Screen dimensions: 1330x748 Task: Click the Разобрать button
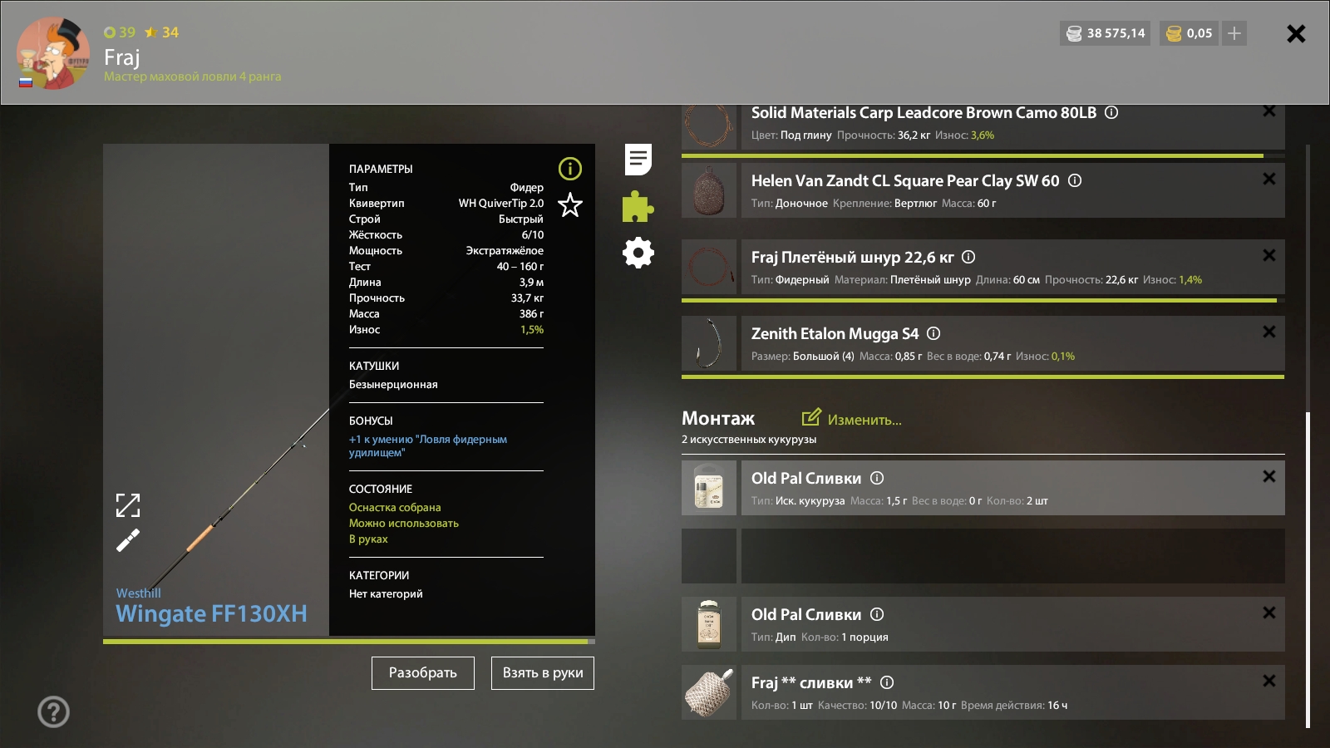point(423,673)
